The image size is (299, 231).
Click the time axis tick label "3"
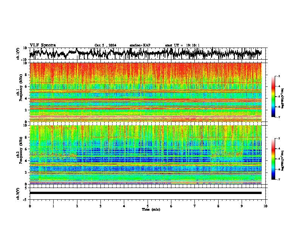coord(100,206)
